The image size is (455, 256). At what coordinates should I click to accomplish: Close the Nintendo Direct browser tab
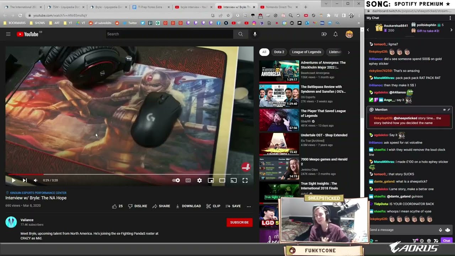(x=297, y=7)
